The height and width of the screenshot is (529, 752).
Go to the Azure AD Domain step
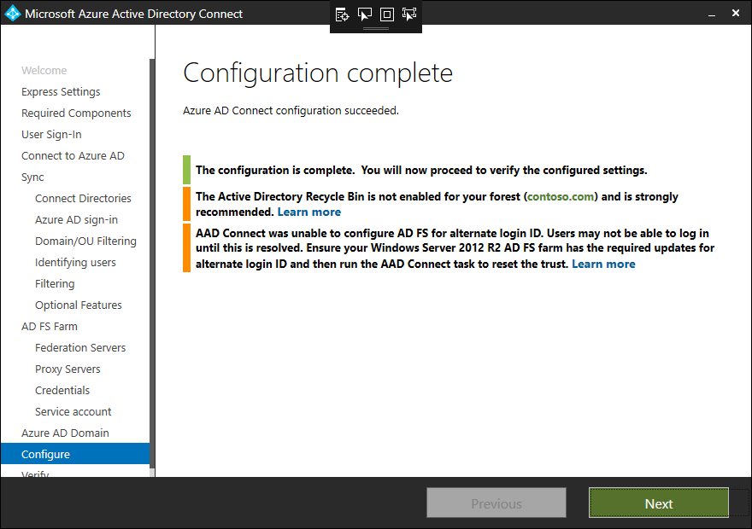point(64,433)
